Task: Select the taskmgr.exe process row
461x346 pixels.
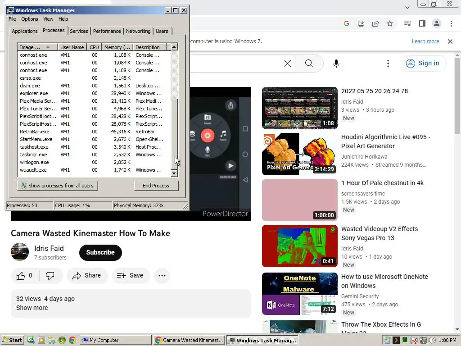Action: pos(94,155)
